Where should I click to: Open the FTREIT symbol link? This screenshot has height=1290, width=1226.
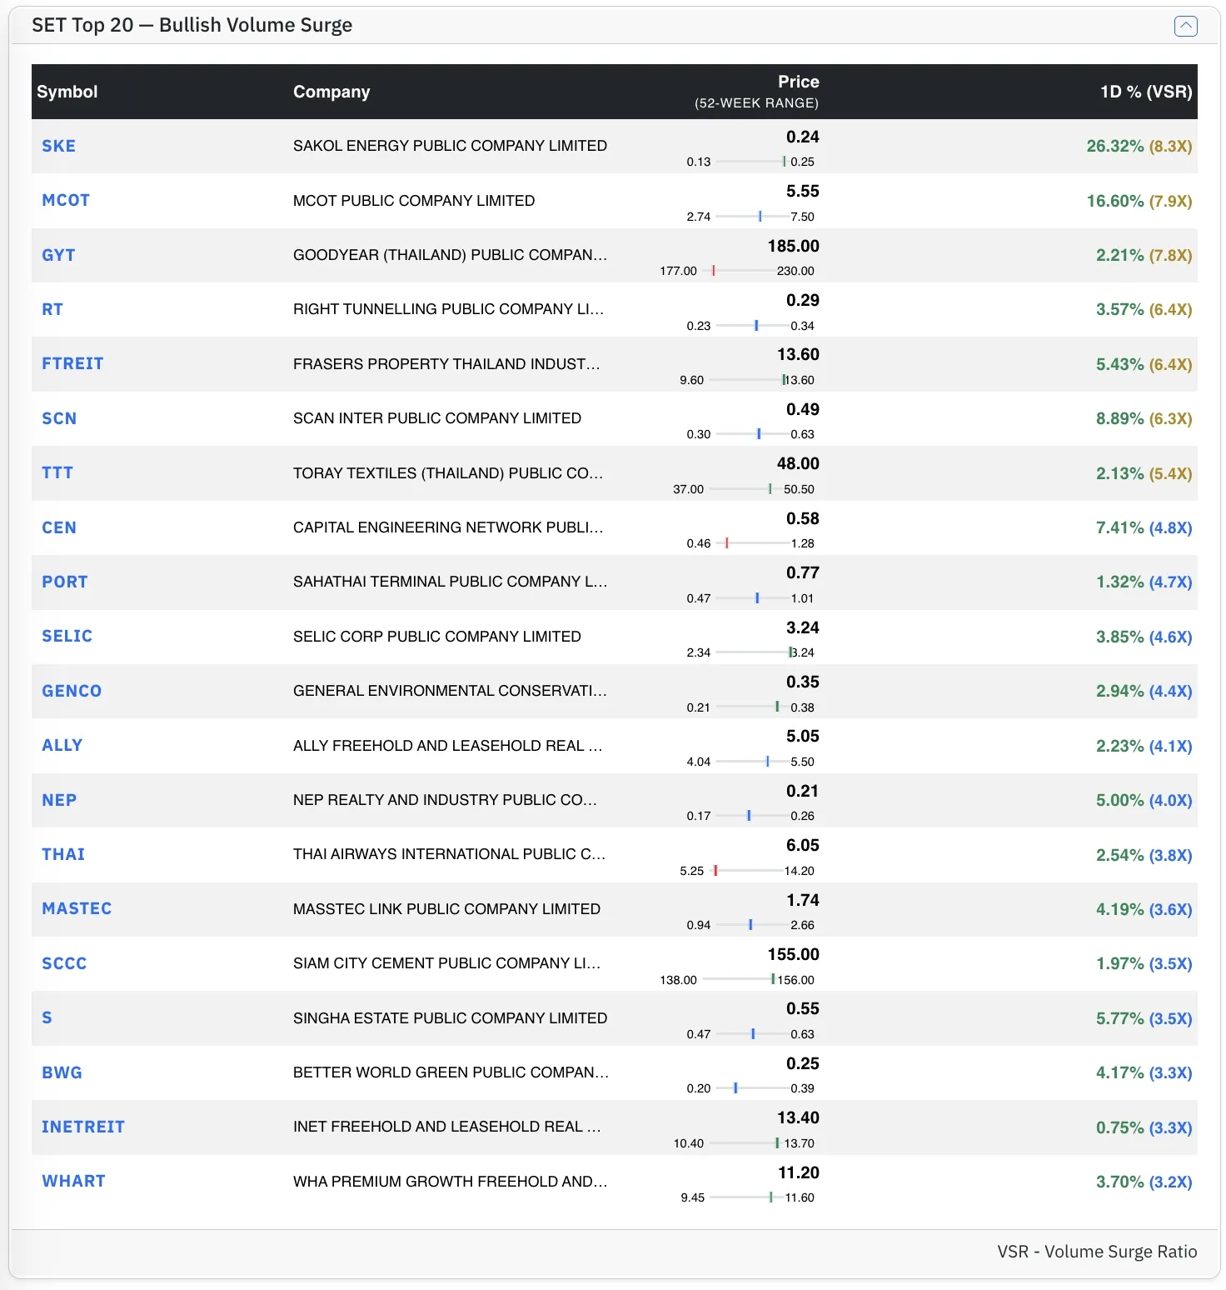(x=72, y=364)
